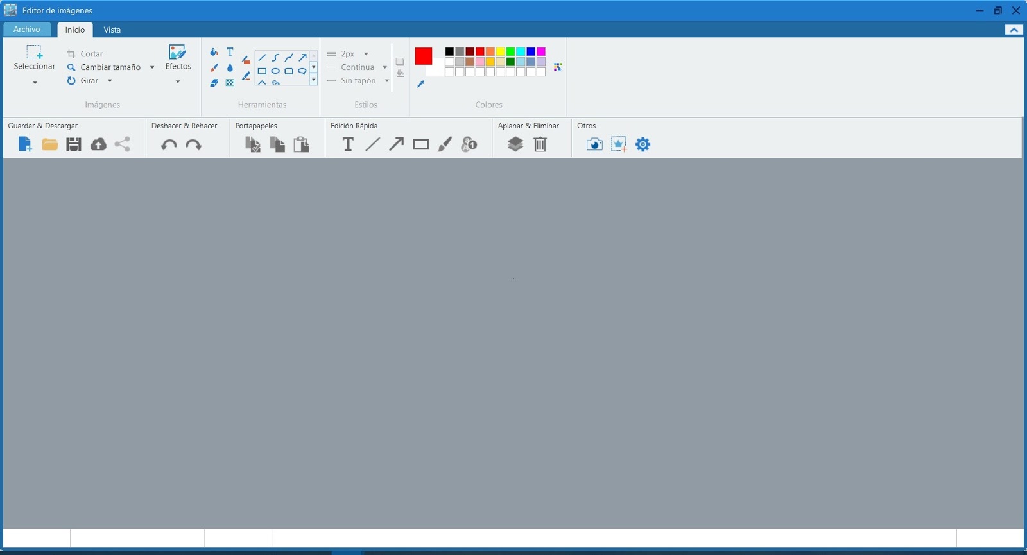Select the rounded rectangle shape

(289, 71)
